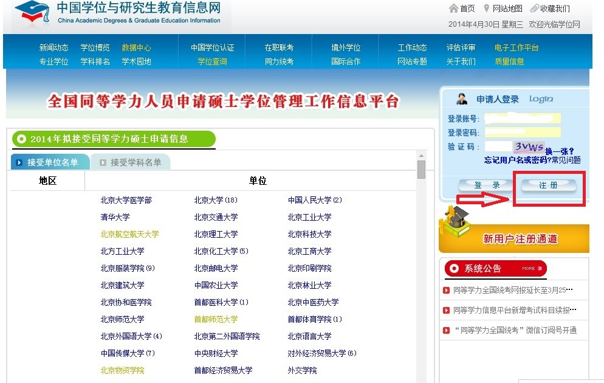Click the 登录 login button
Viewport: 604px width, 383px height.
point(486,185)
